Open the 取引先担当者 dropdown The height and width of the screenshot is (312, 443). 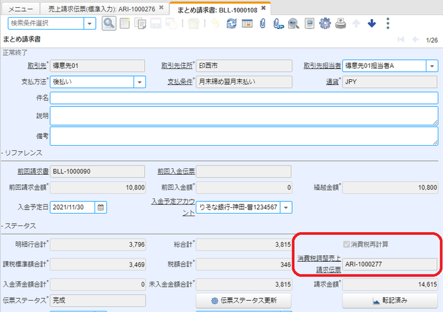pos(432,66)
